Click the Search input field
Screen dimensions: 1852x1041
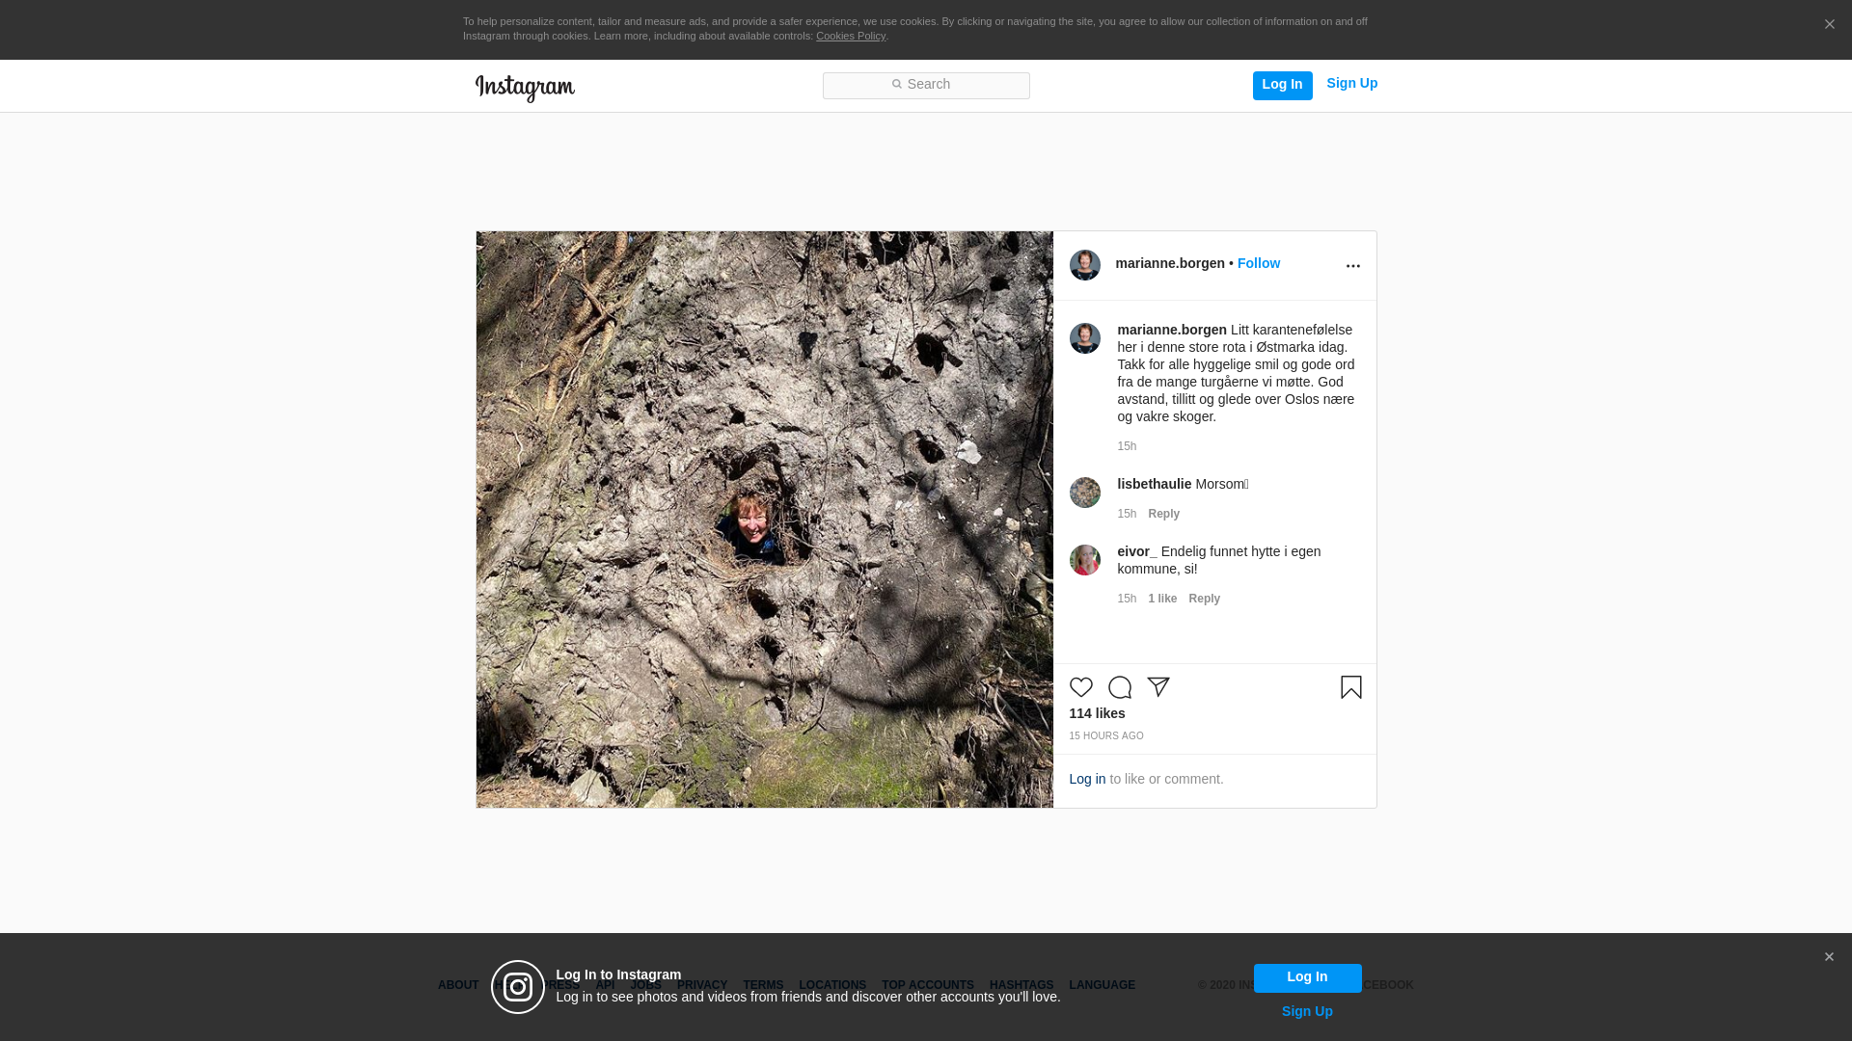(926, 86)
